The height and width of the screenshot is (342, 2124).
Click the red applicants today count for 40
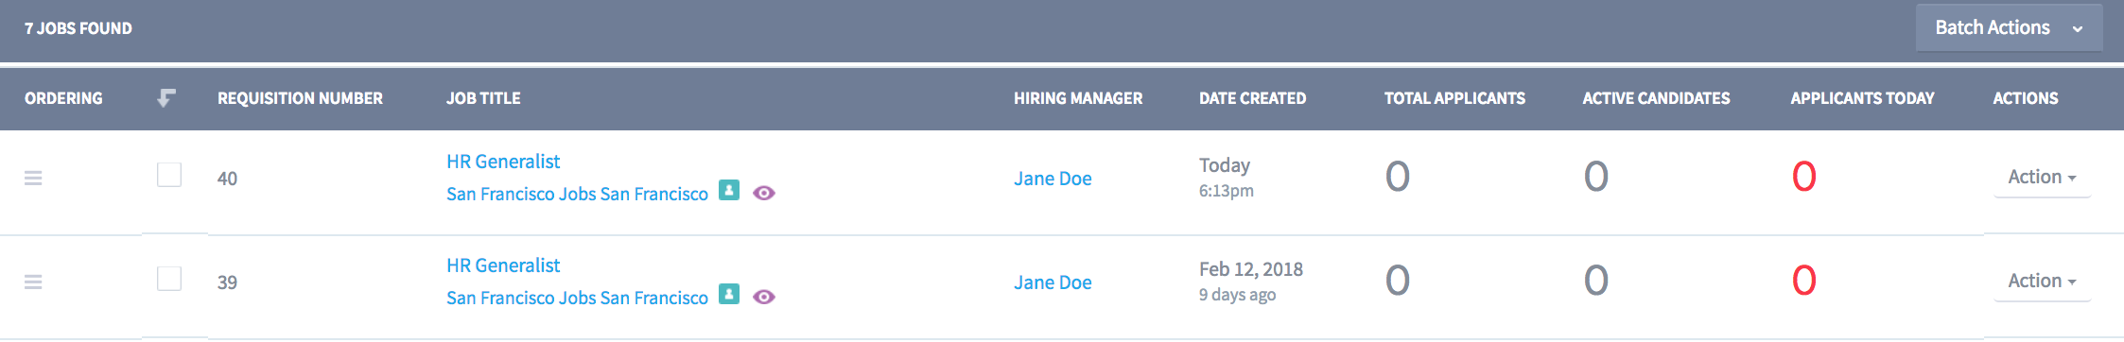click(x=1804, y=177)
